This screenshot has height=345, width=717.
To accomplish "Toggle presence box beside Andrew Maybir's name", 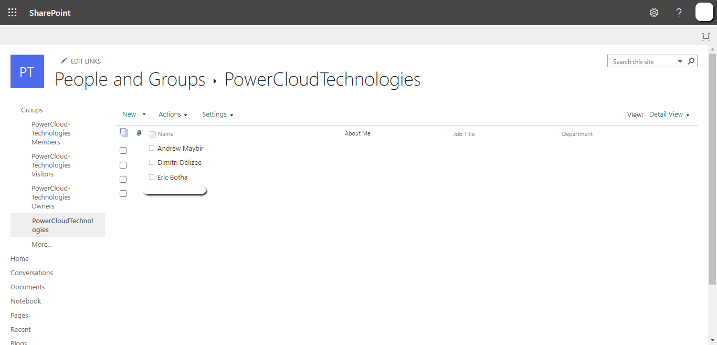I will tap(152, 148).
